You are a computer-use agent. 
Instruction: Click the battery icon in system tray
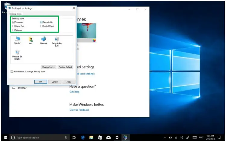(x=170, y=137)
